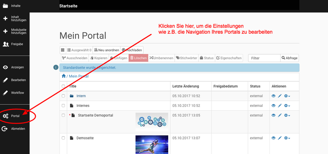Toggle select-all checkbox in table header
Screen dimensions: 328x154
tap(63, 86)
